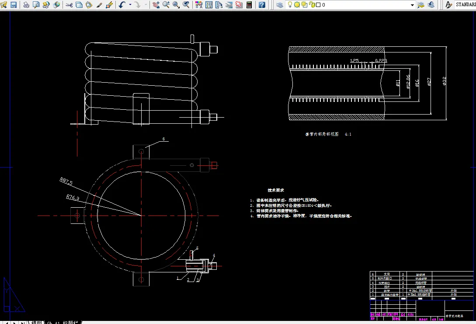The height and width of the screenshot is (324, 476).
Task: Open the calculator tool
Action: click(250, 5)
